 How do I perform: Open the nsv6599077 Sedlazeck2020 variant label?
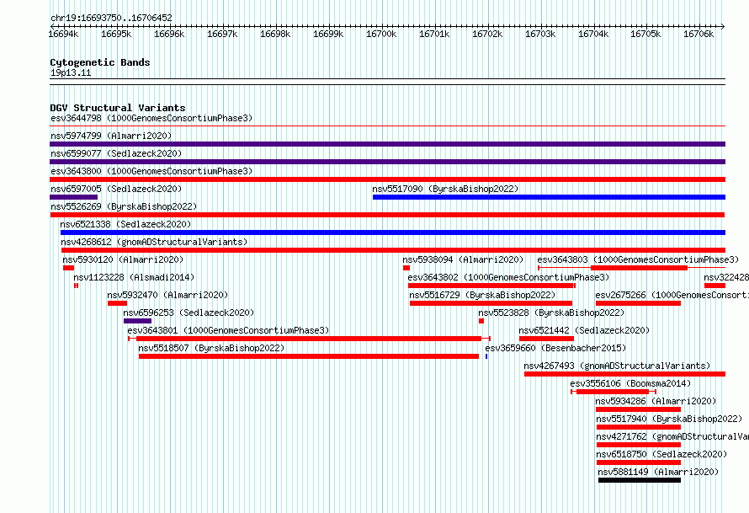pyautogui.click(x=116, y=153)
